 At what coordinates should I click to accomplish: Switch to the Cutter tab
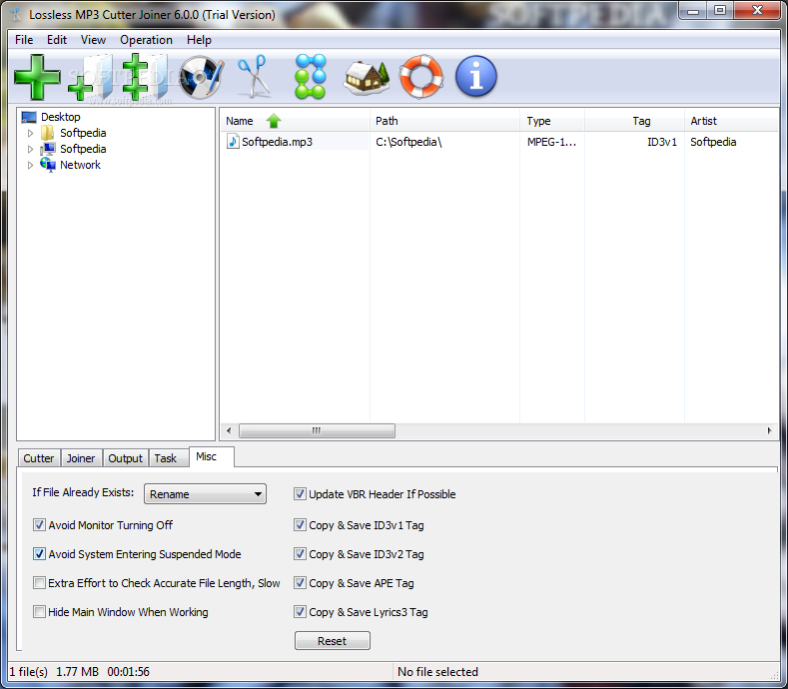(39, 458)
